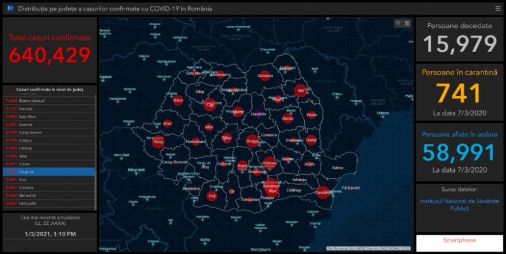Screen dimensions: 506x254
Task: Click the Brașov case bubble
Action: (x=252, y=140)
